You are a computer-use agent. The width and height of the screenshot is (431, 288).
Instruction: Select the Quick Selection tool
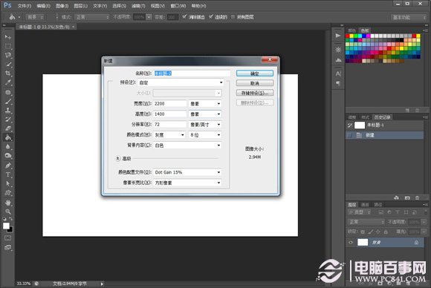tap(8, 65)
